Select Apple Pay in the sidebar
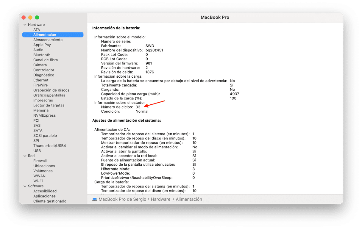 (x=42, y=45)
